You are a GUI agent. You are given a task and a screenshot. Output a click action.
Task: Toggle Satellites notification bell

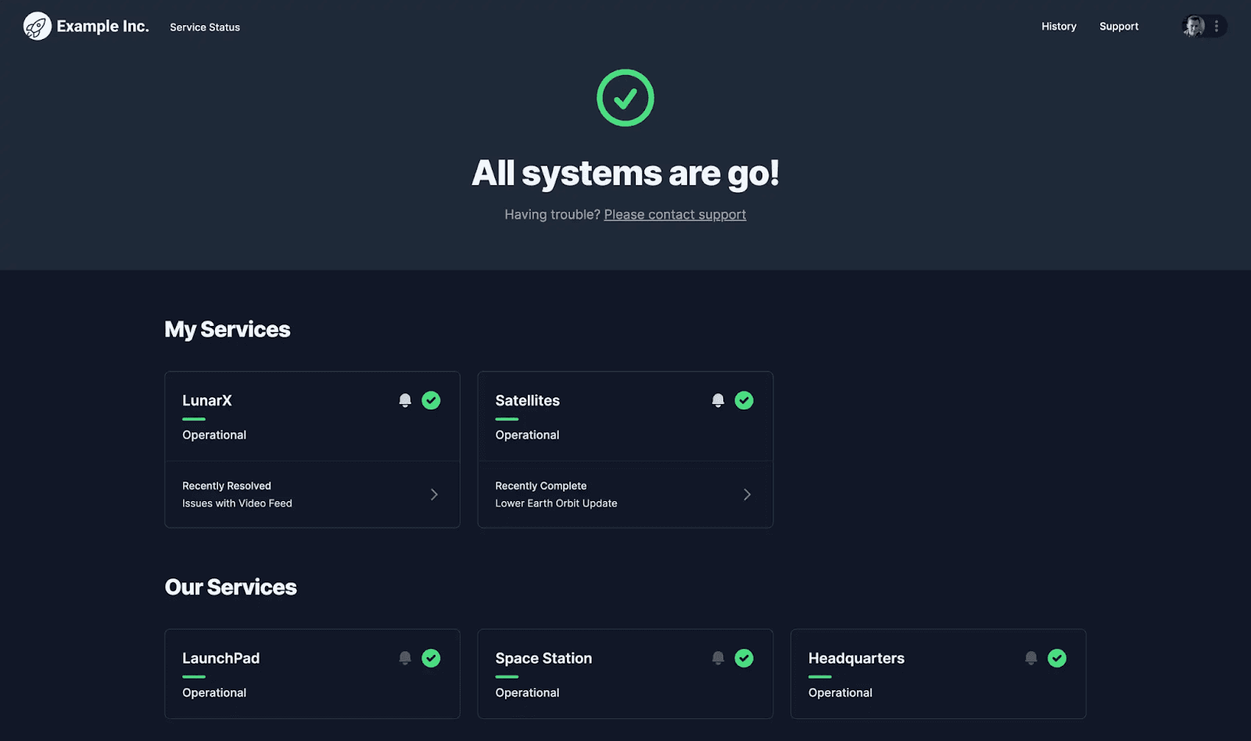[718, 400]
